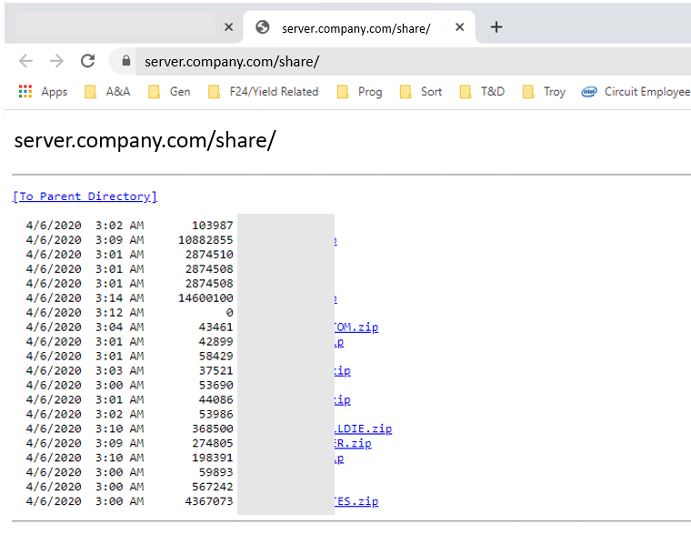
Task: Open the link in the 14600100 row
Action: click(x=335, y=298)
